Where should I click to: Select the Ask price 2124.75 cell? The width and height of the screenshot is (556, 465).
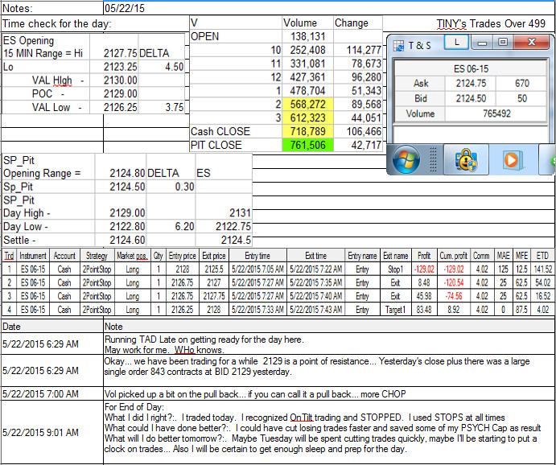click(x=471, y=84)
